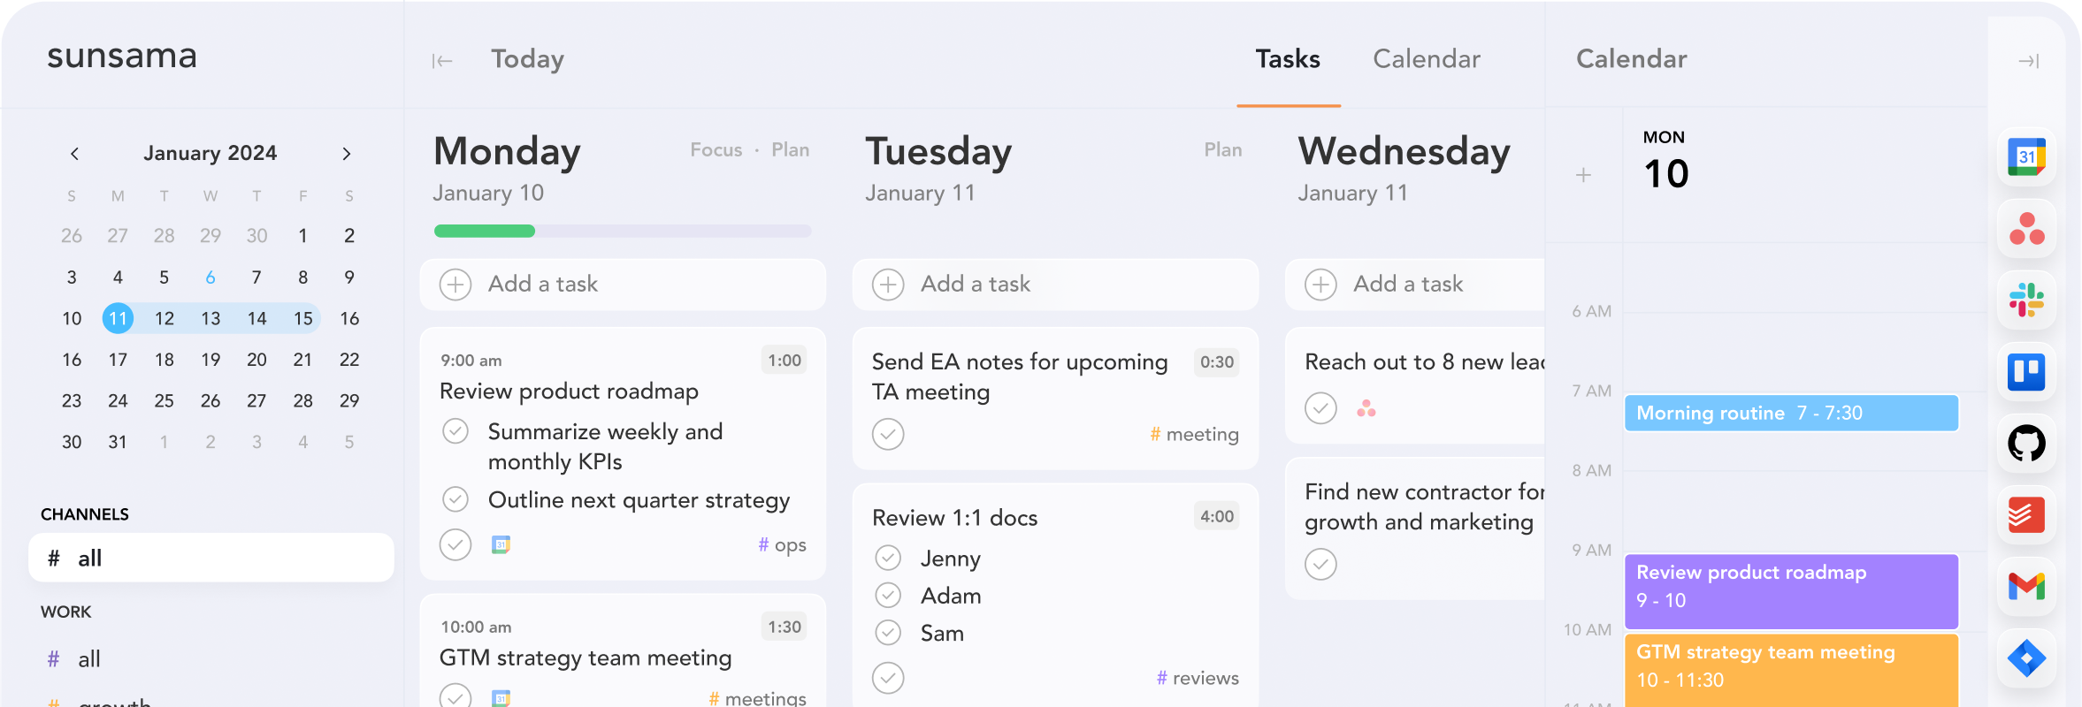Image resolution: width=2082 pixels, height=707 pixels.
Task: Open the blue Morning routine calendar event
Action: tap(1792, 413)
